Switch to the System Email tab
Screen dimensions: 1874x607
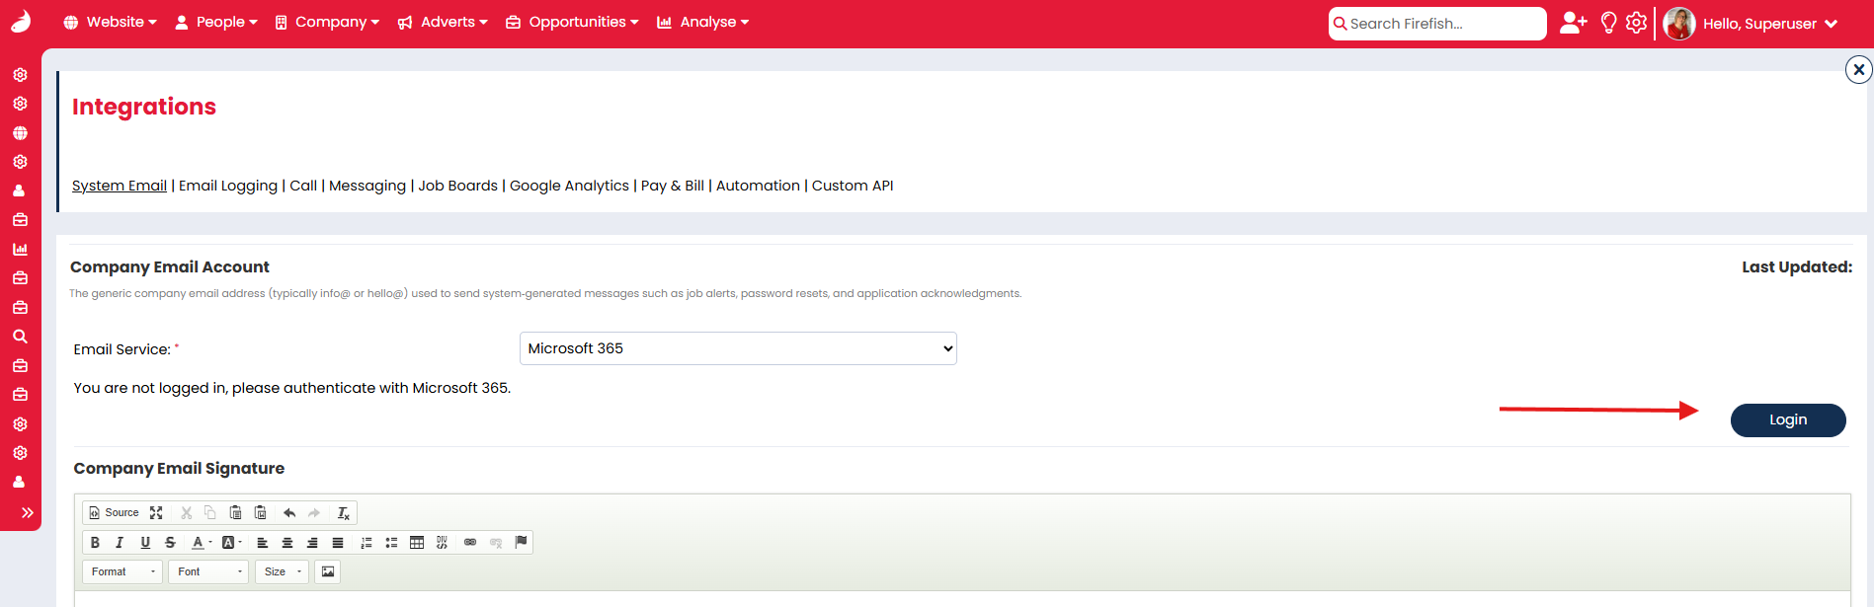click(120, 186)
